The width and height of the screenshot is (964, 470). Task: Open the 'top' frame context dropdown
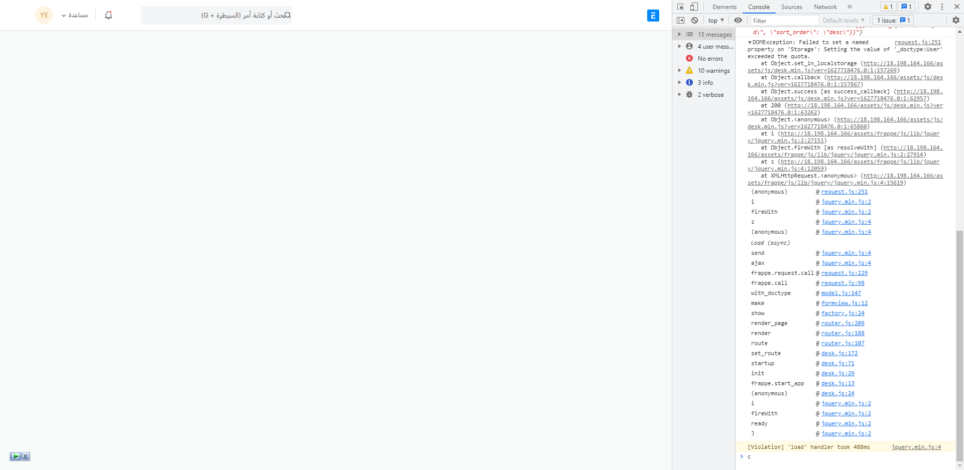coord(715,20)
